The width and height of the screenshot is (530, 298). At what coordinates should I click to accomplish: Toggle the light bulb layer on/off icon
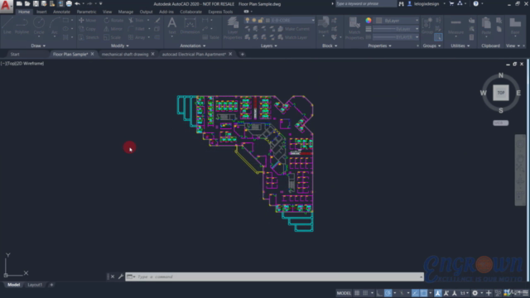[x=248, y=20]
